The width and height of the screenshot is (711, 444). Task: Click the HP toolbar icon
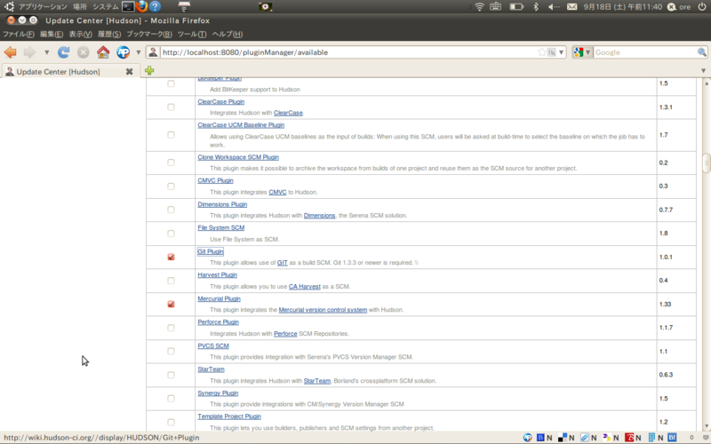[x=123, y=52]
